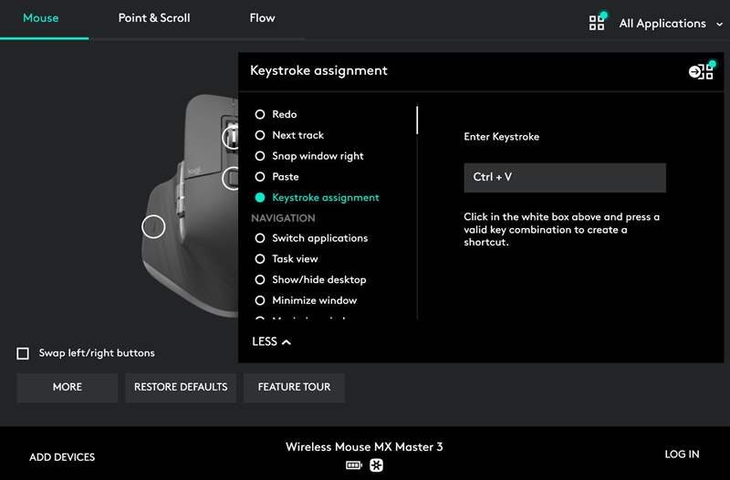Image resolution: width=730 pixels, height=480 pixels.
Task: Click RESTORE DEFAULTS button
Action: click(181, 387)
